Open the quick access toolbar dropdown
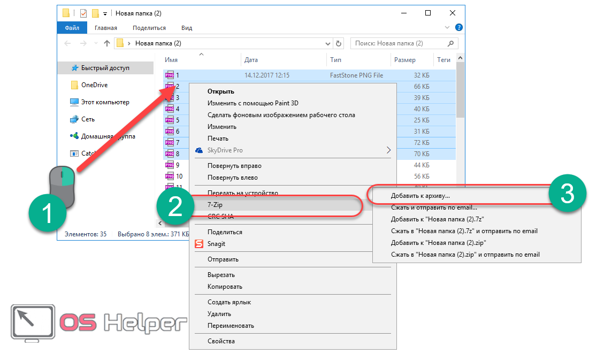The height and width of the screenshot is (354, 589). [105, 14]
